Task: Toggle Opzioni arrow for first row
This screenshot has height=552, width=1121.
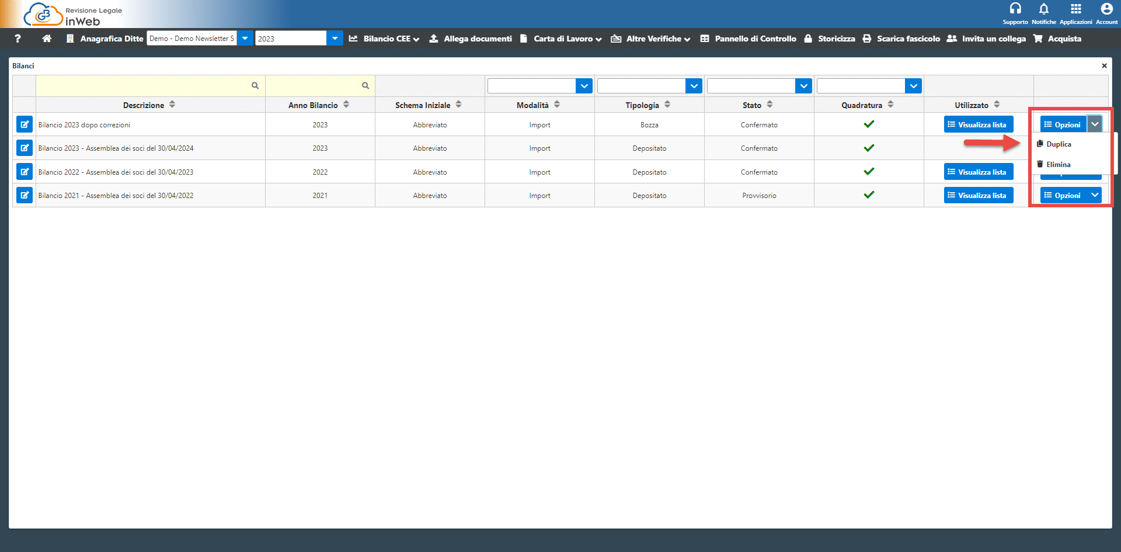Action: click(x=1095, y=124)
